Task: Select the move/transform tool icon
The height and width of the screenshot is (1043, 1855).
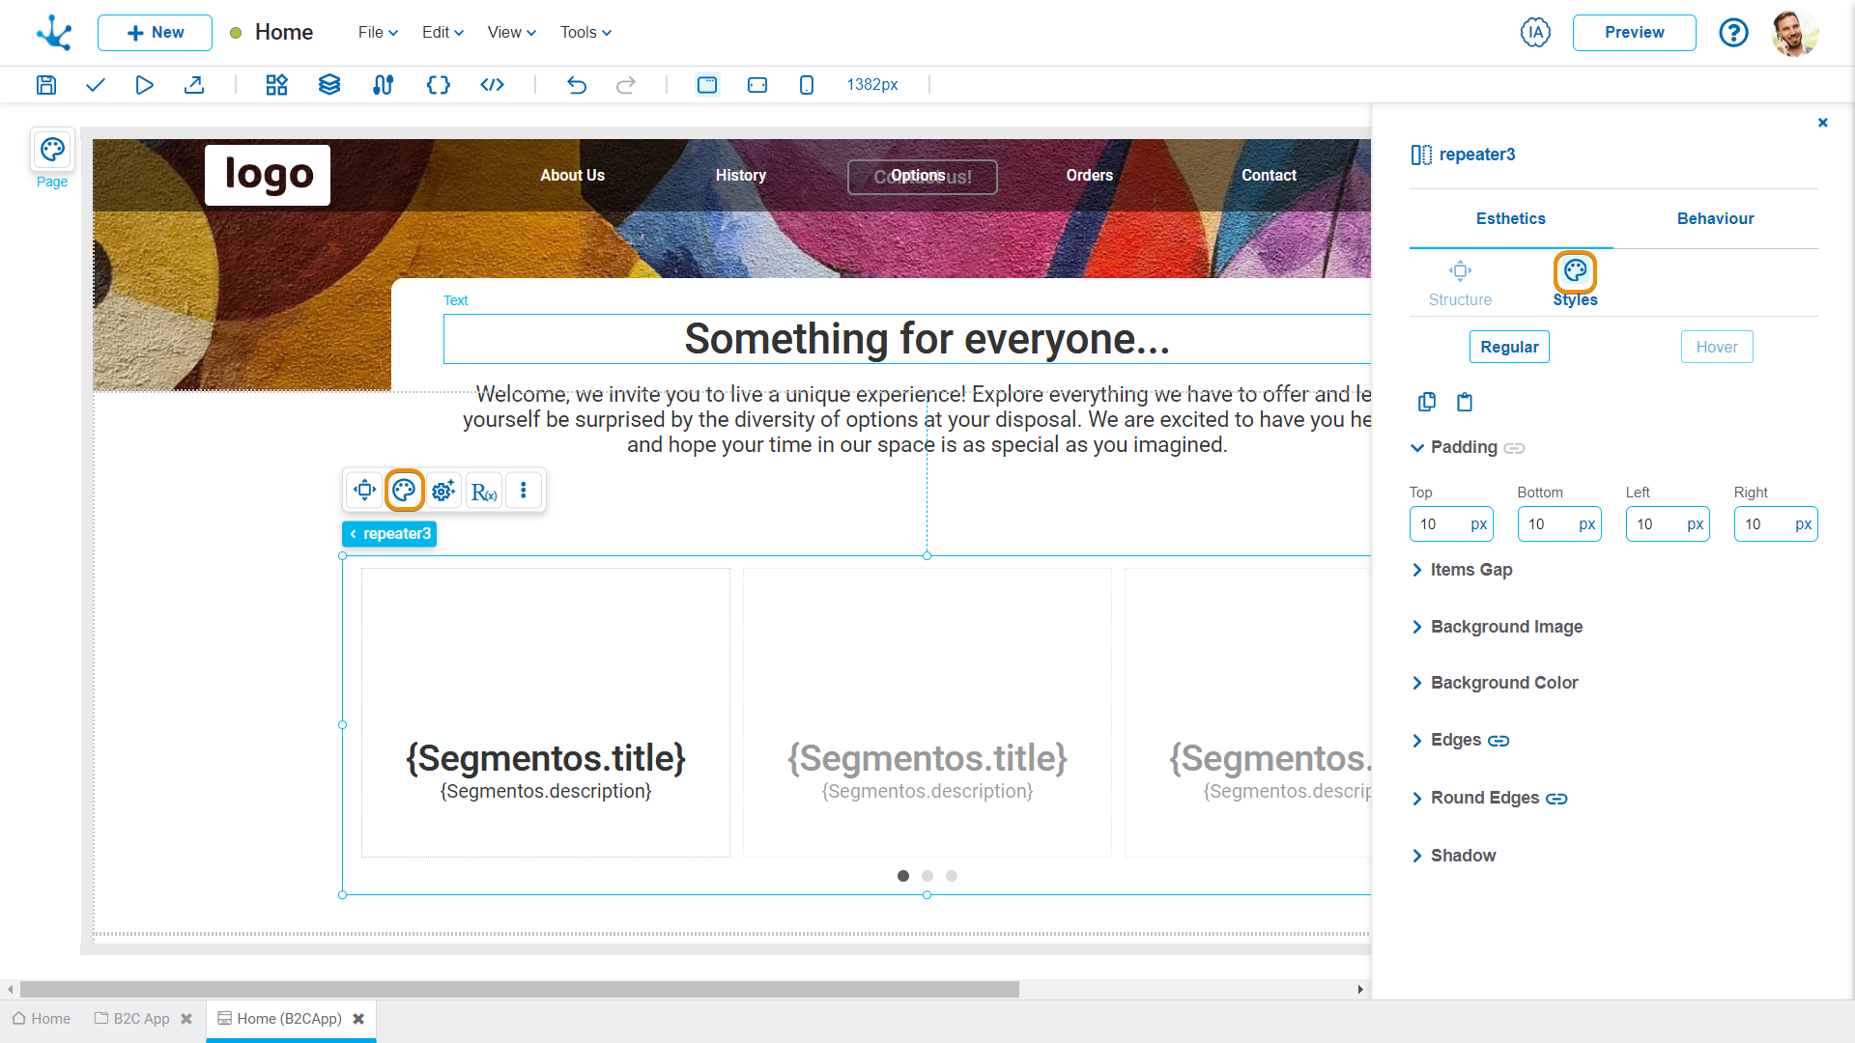Action: (x=365, y=491)
